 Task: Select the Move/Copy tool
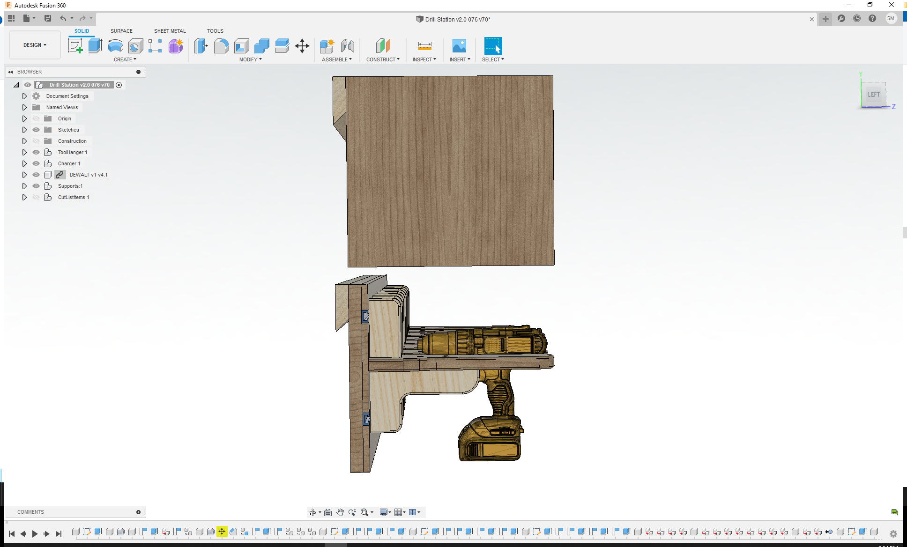pos(302,46)
